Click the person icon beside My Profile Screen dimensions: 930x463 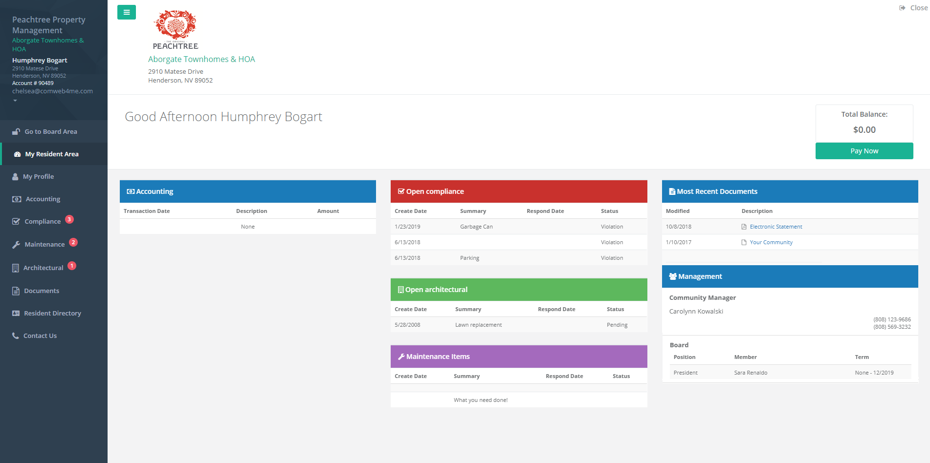click(15, 177)
